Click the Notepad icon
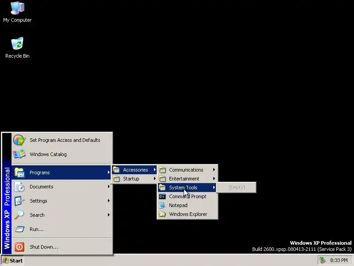 point(162,205)
